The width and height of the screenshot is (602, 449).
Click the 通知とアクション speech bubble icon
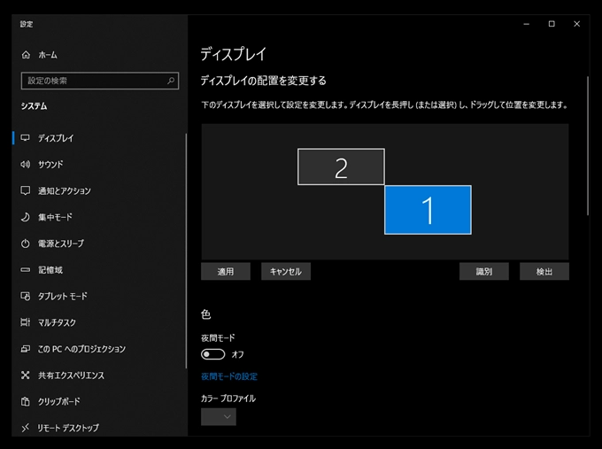pyautogui.click(x=26, y=191)
